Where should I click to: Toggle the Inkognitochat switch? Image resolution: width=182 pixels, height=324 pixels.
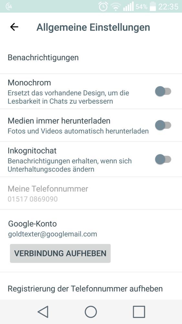[x=163, y=159]
